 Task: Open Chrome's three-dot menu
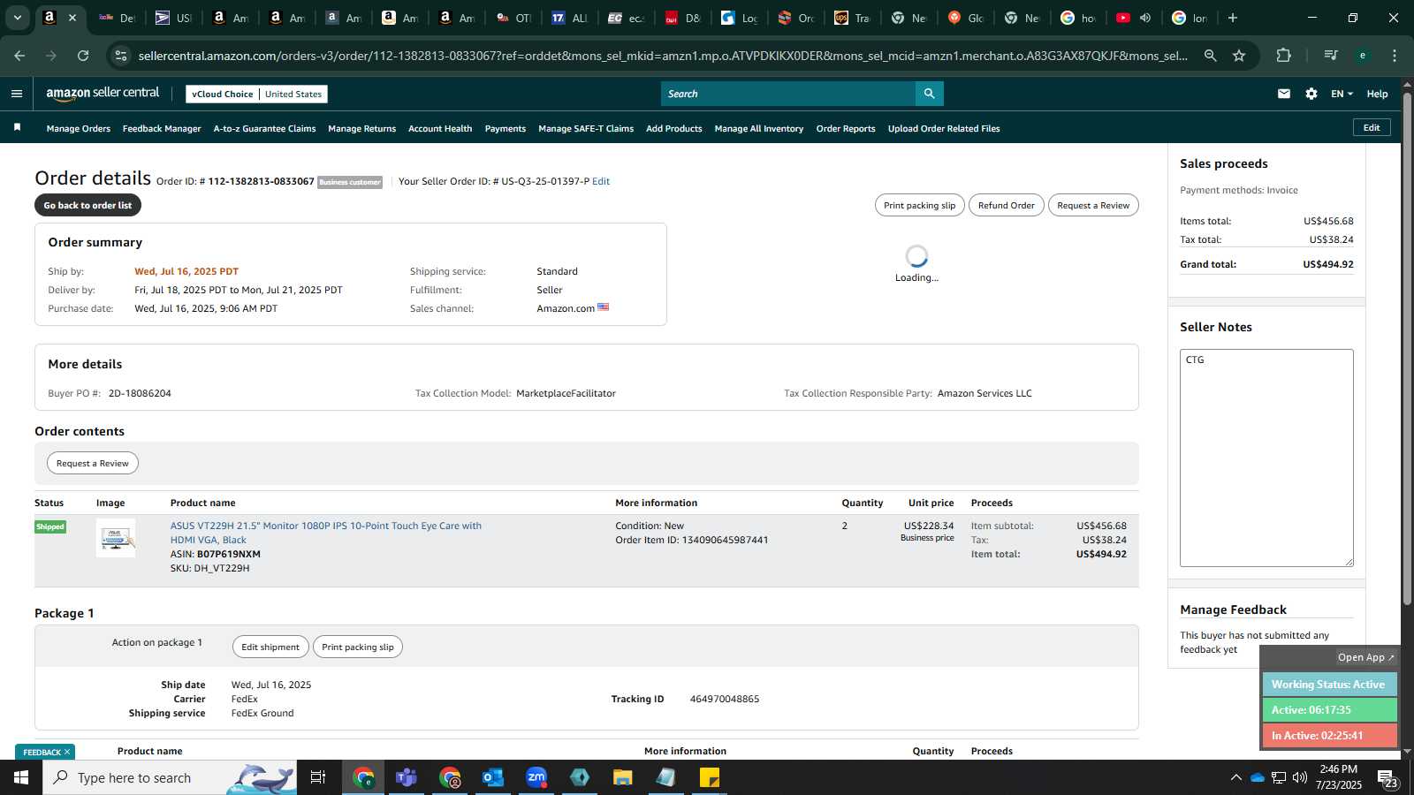(x=1395, y=56)
